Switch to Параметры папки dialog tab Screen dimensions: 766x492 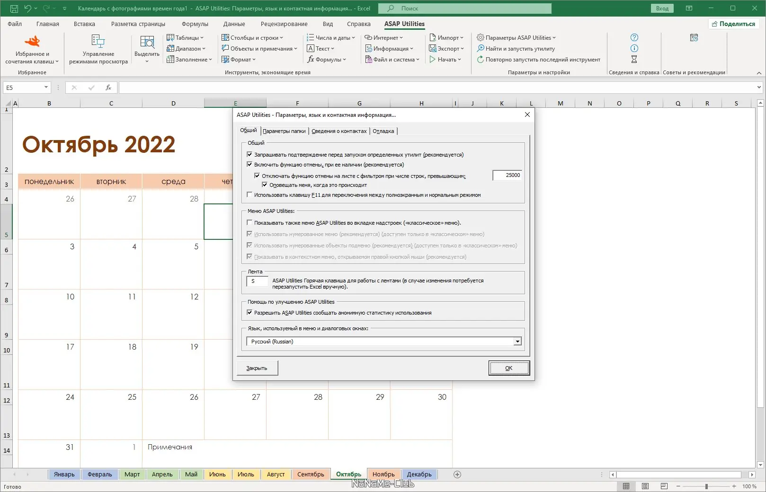[x=284, y=131]
